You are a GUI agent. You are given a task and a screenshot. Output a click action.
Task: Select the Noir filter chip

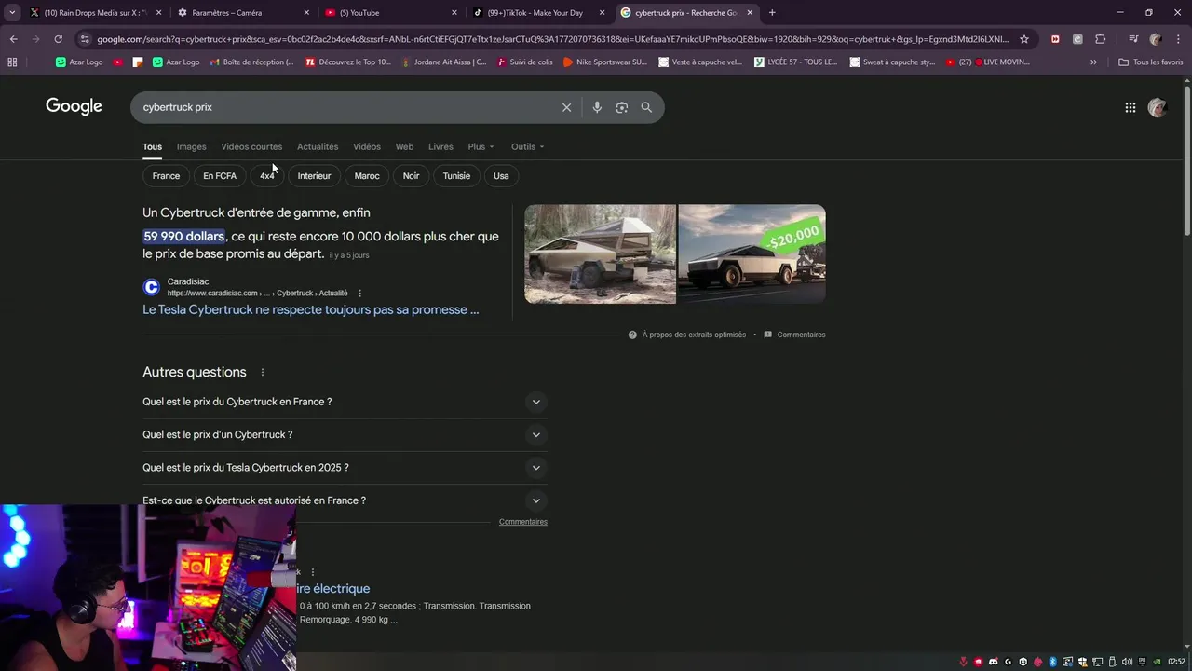coord(411,176)
